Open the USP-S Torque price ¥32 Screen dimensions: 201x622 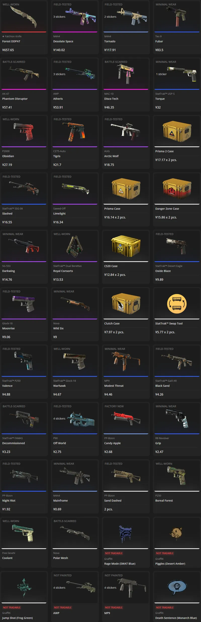pos(158,107)
